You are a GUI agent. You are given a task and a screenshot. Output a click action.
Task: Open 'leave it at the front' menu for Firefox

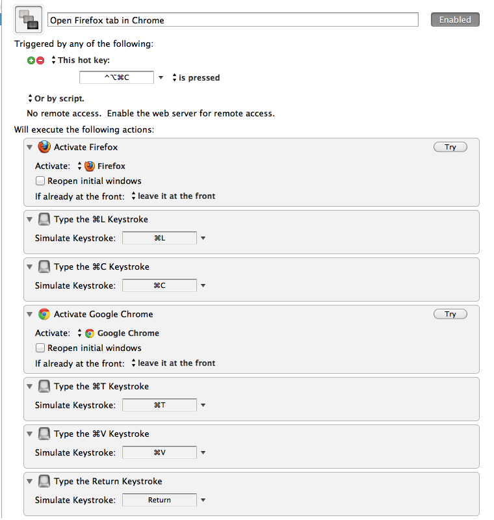(173, 196)
